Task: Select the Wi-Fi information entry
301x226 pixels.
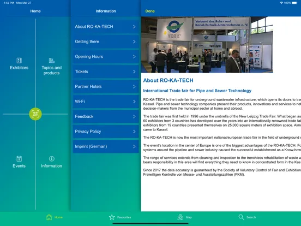Action: [x=106, y=102]
